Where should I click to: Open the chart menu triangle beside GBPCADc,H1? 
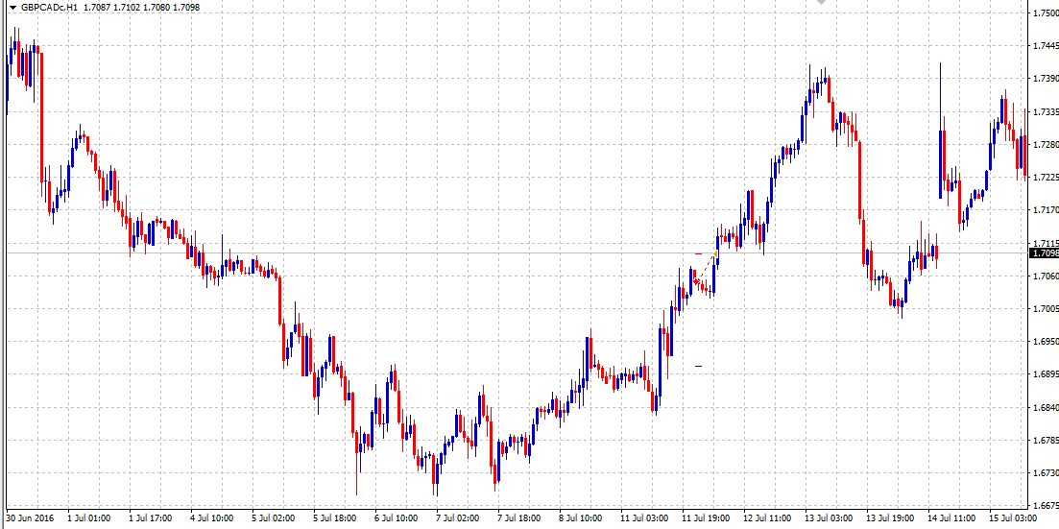[12, 7]
